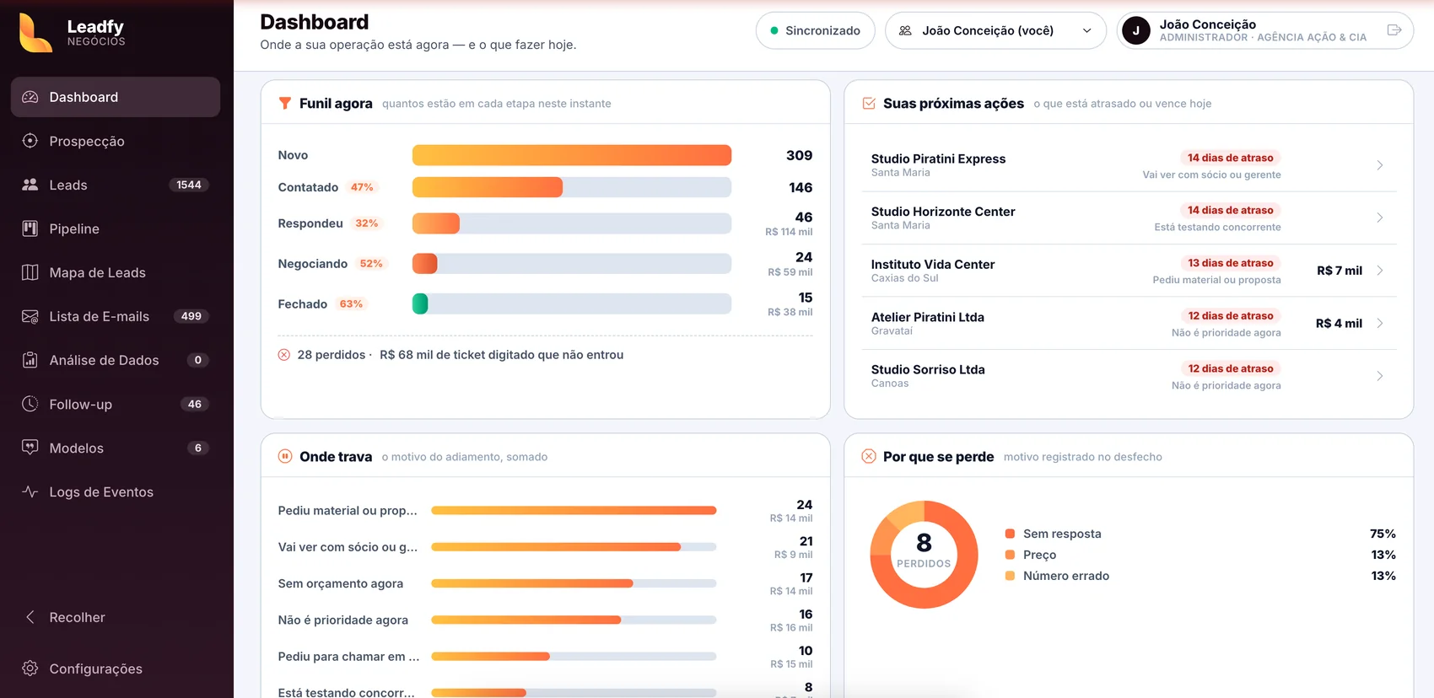Open the Dashboard menu item

(x=116, y=97)
